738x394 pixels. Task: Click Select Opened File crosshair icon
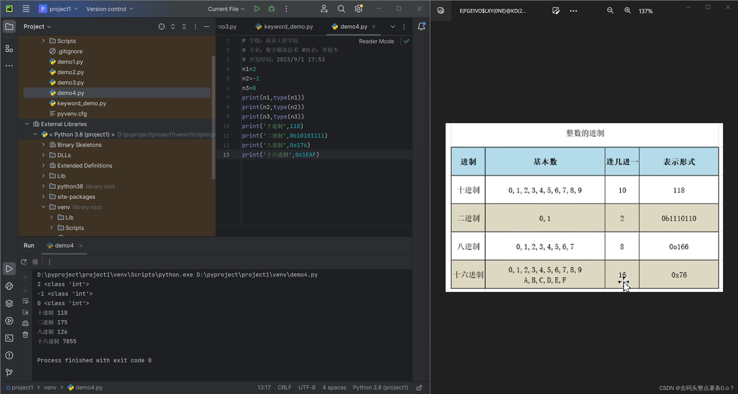pyautogui.click(x=161, y=27)
